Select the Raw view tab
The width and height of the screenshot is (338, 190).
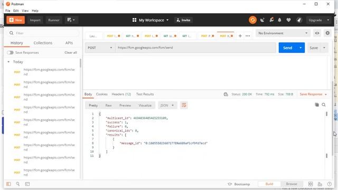108,106
